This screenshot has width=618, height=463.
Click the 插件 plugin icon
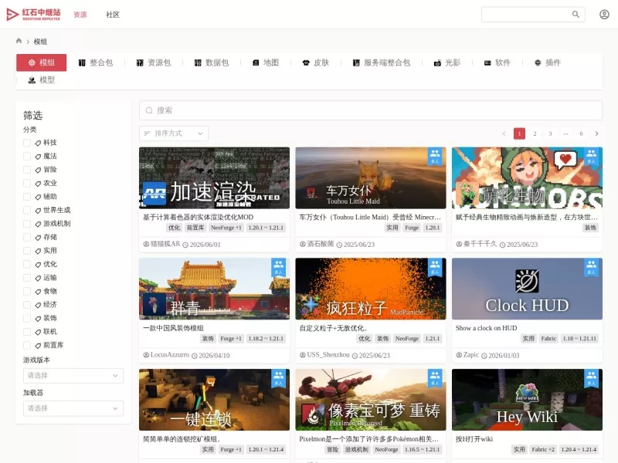[x=538, y=63]
